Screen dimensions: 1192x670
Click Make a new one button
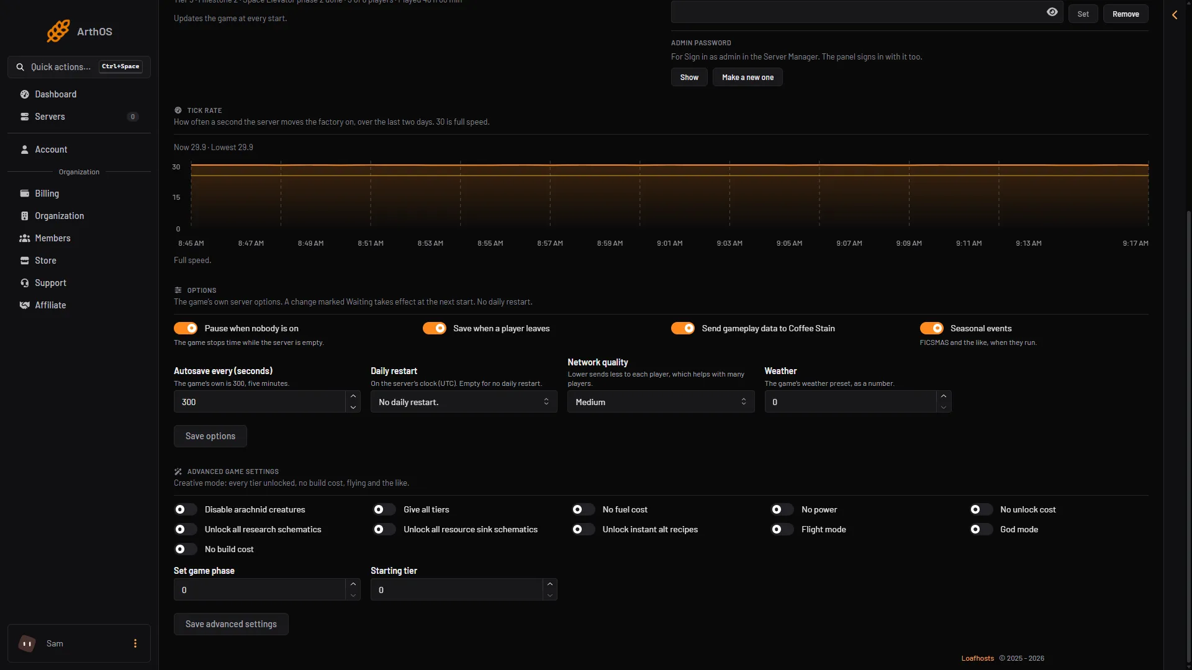click(x=747, y=77)
